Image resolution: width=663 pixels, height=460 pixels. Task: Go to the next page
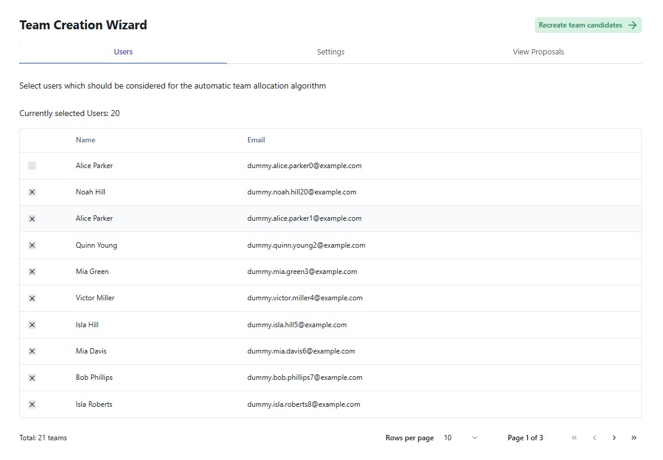[x=614, y=438]
